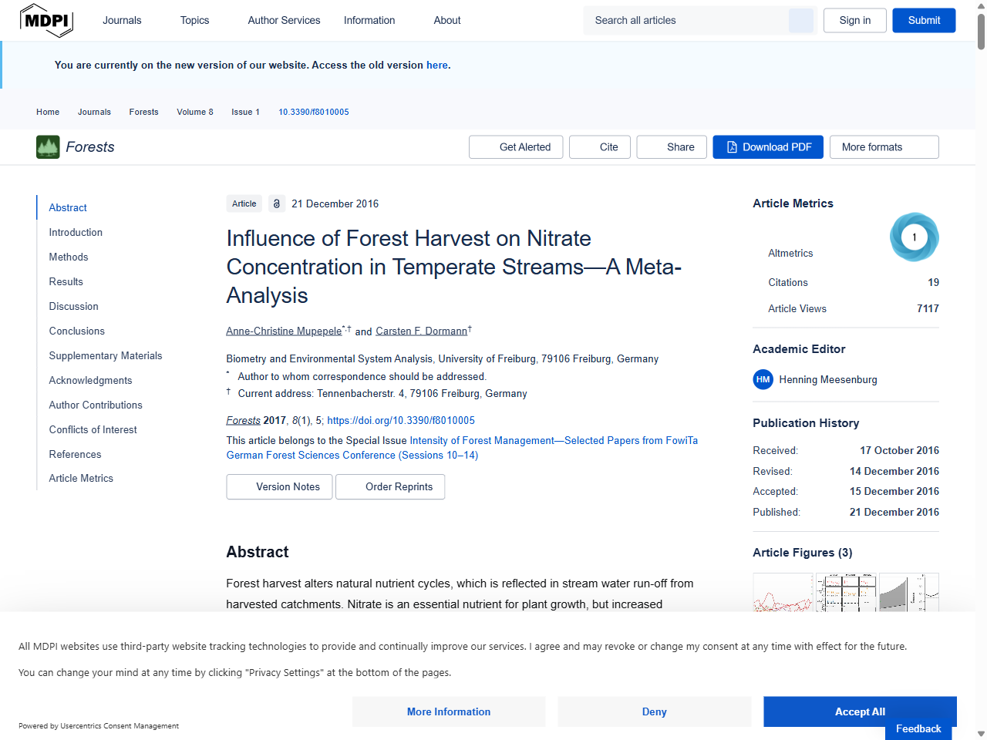Click the Get Alerted button

click(516, 147)
